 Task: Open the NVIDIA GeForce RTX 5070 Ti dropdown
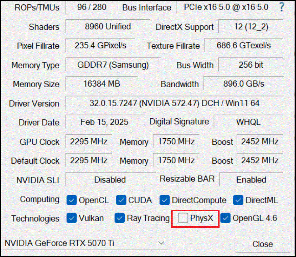point(85,243)
